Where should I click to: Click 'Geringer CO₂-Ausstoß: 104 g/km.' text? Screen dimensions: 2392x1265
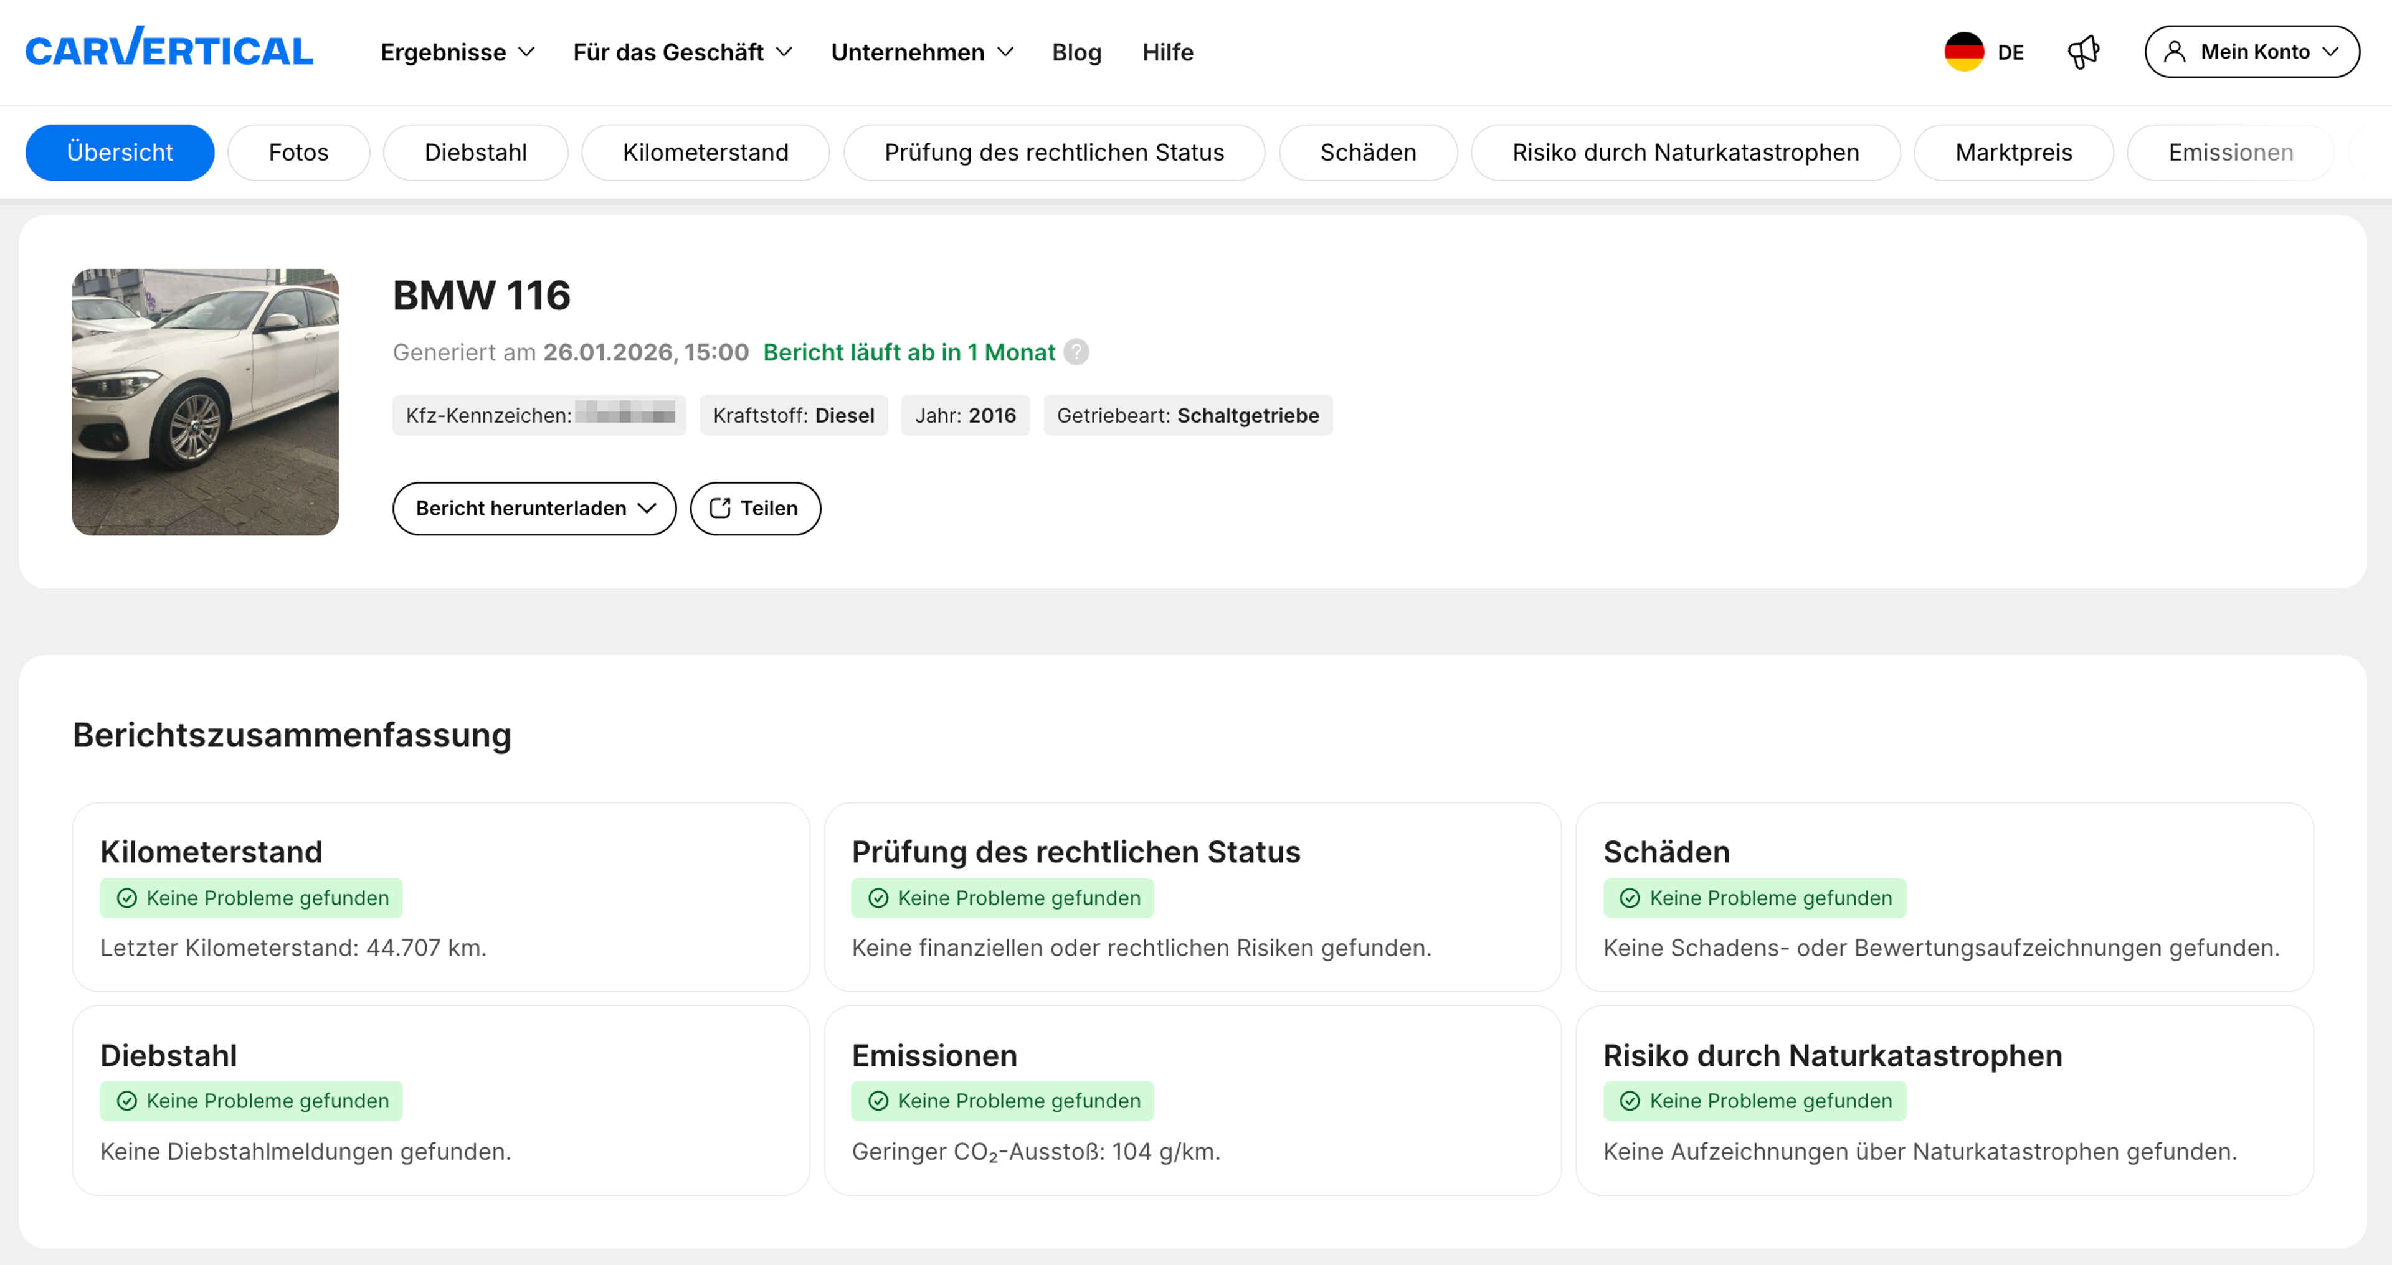pyautogui.click(x=1037, y=1152)
